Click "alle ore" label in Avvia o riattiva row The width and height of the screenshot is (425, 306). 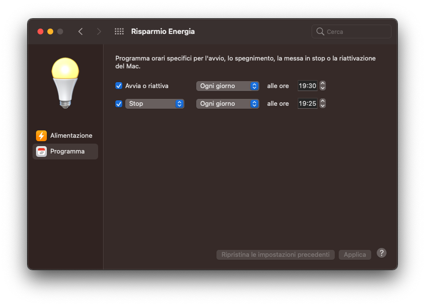pyautogui.click(x=278, y=86)
